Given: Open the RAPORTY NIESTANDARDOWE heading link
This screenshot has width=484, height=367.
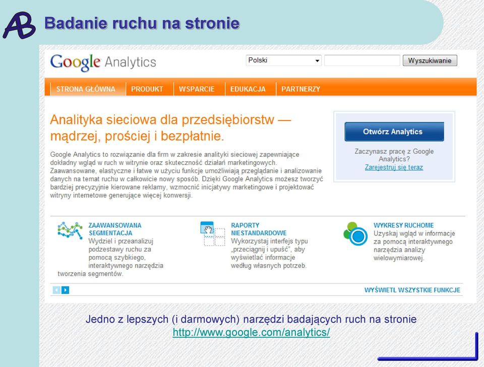Looking at the screenshot, I should tap(259, 229).
